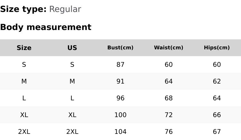Click the "Size" column header

point(24,48)
